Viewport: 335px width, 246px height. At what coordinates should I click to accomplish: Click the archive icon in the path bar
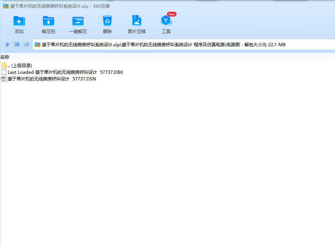pyautogui.click(x=38, y=44)
